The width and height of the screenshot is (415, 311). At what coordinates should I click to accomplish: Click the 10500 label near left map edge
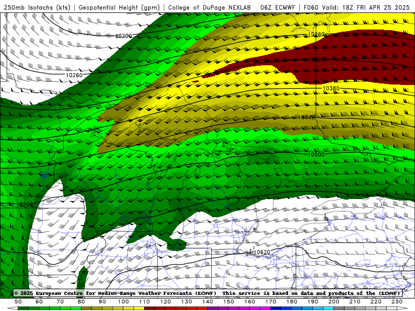click(24, 205)
